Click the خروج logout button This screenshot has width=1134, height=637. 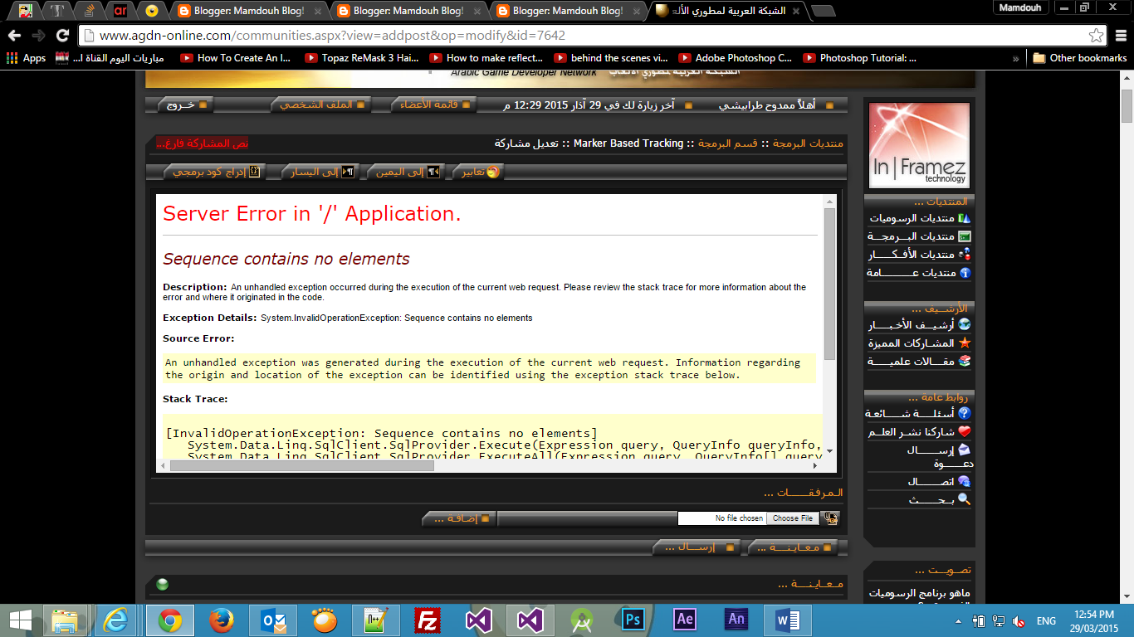pos(184,105)
